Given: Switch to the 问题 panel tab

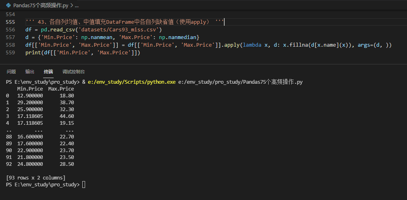Looking at the screenshot, I should tap(11, 72).
